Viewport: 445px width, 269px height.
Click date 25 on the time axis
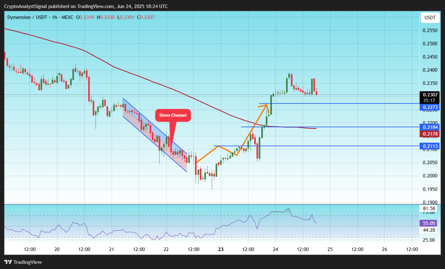click(x=330, y=249)
